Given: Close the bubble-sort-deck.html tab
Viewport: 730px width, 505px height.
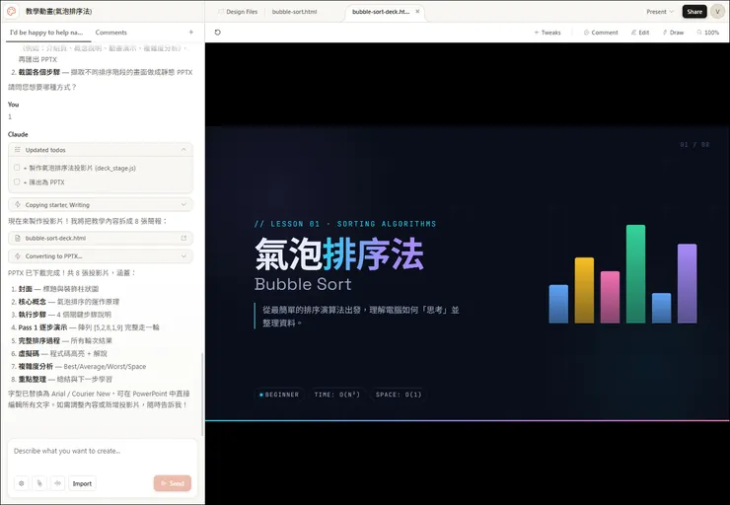Looking at the screenshot, I should 417,12.
